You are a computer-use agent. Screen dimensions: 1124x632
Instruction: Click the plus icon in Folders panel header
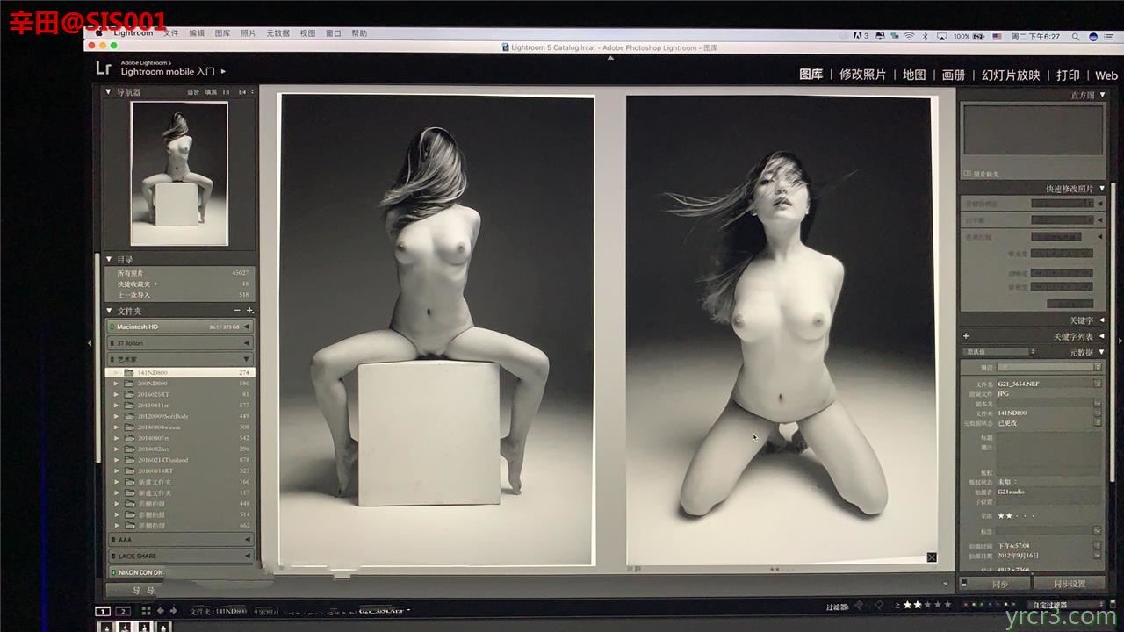[249, 311]
